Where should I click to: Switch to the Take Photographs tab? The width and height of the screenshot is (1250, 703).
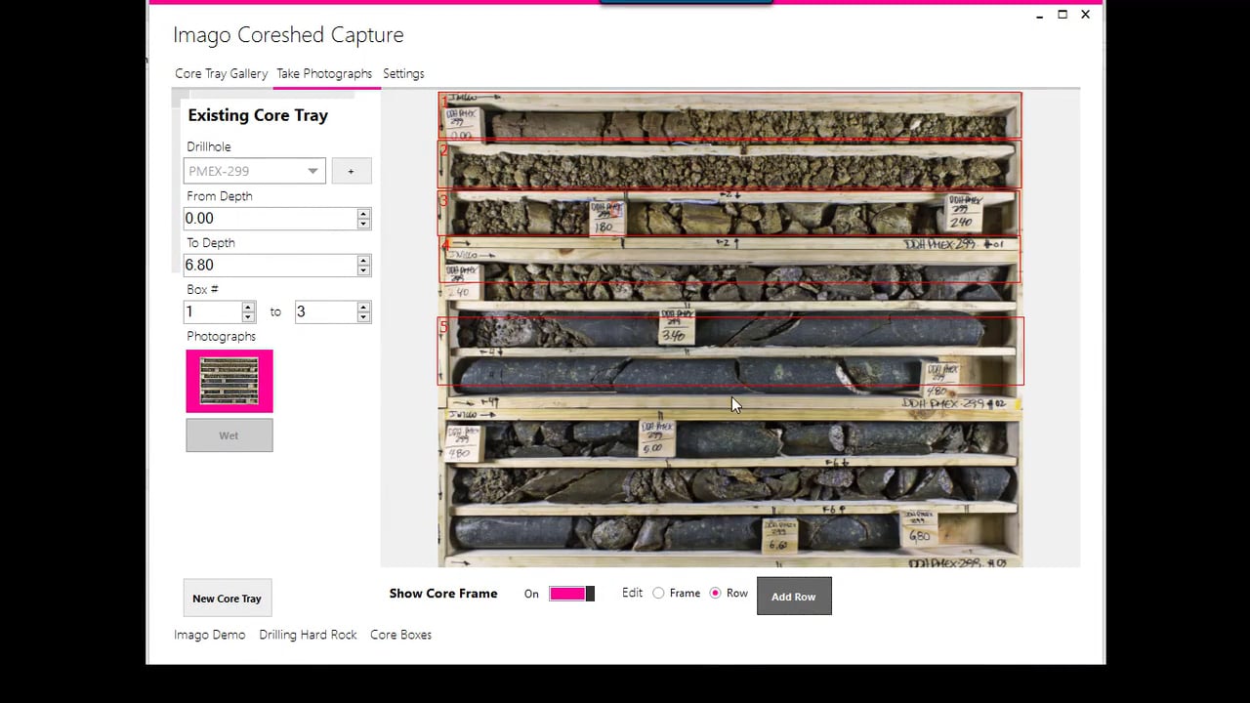[324, 73]
